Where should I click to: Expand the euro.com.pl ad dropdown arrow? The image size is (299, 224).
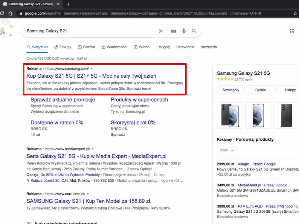pos(88,194)
